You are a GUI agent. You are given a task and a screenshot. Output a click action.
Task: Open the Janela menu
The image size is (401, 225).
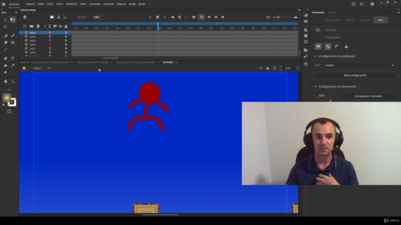132,4
